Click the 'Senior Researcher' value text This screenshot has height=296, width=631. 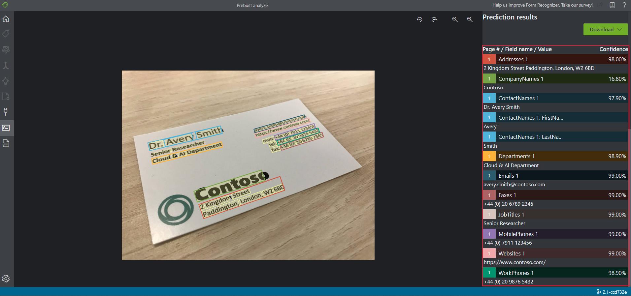click(x=504, y=223)
